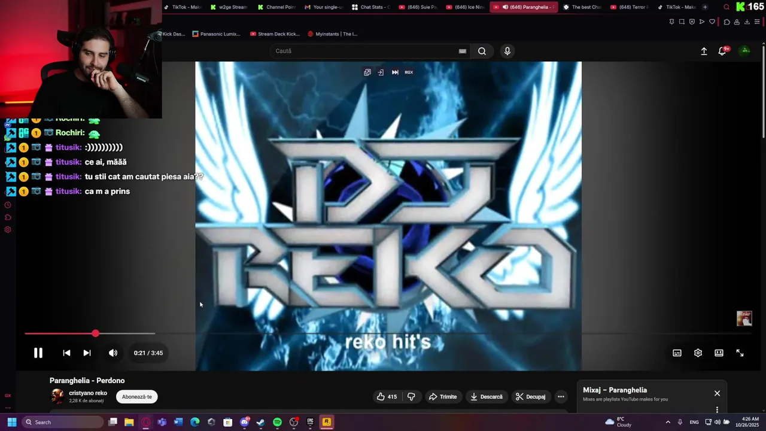Open Spotify from the taskbar
The width and height of the screenshot is (766, 431).
click(277, 422)
